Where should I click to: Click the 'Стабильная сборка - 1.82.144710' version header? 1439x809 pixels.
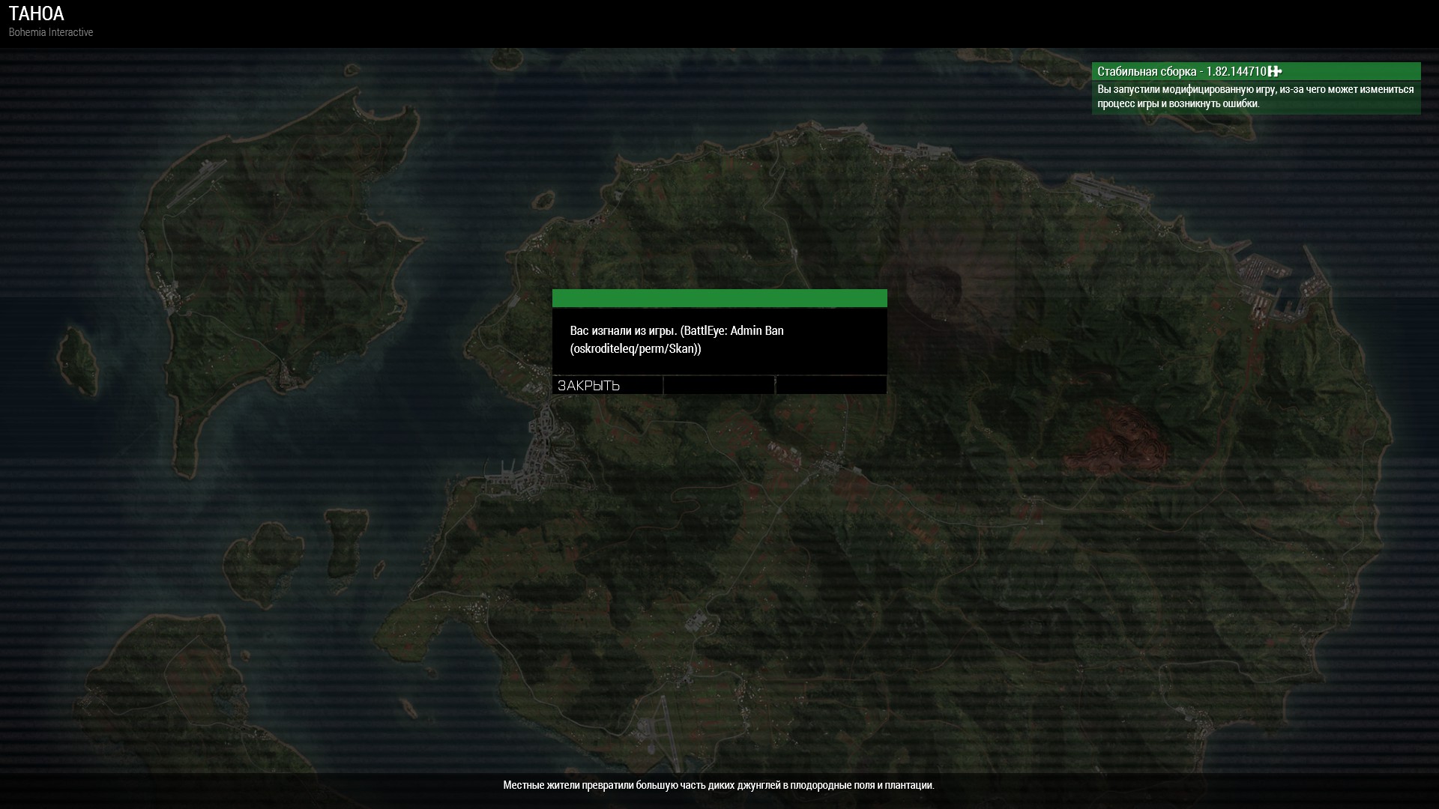[x=1256, y=71]
